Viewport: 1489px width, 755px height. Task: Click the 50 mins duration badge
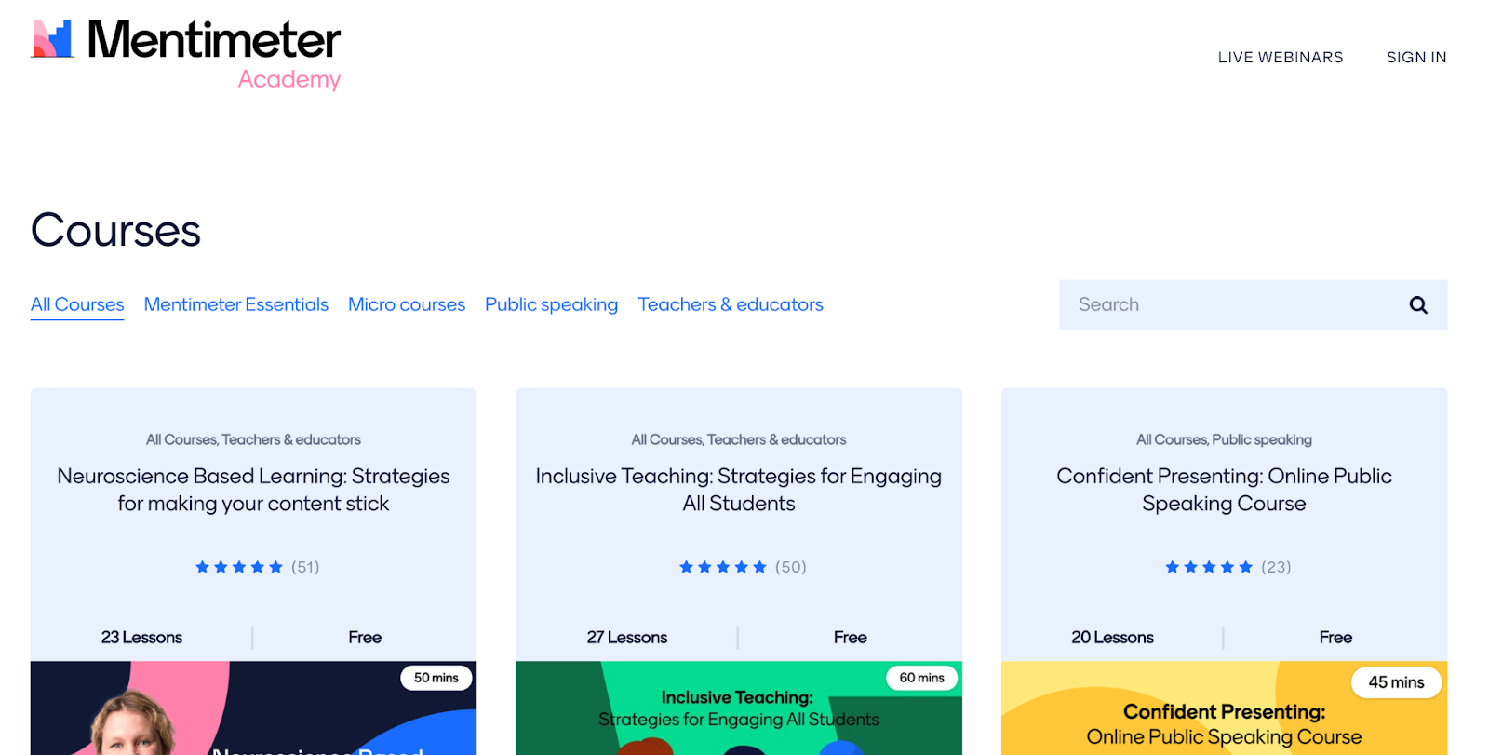pos(436,678)
